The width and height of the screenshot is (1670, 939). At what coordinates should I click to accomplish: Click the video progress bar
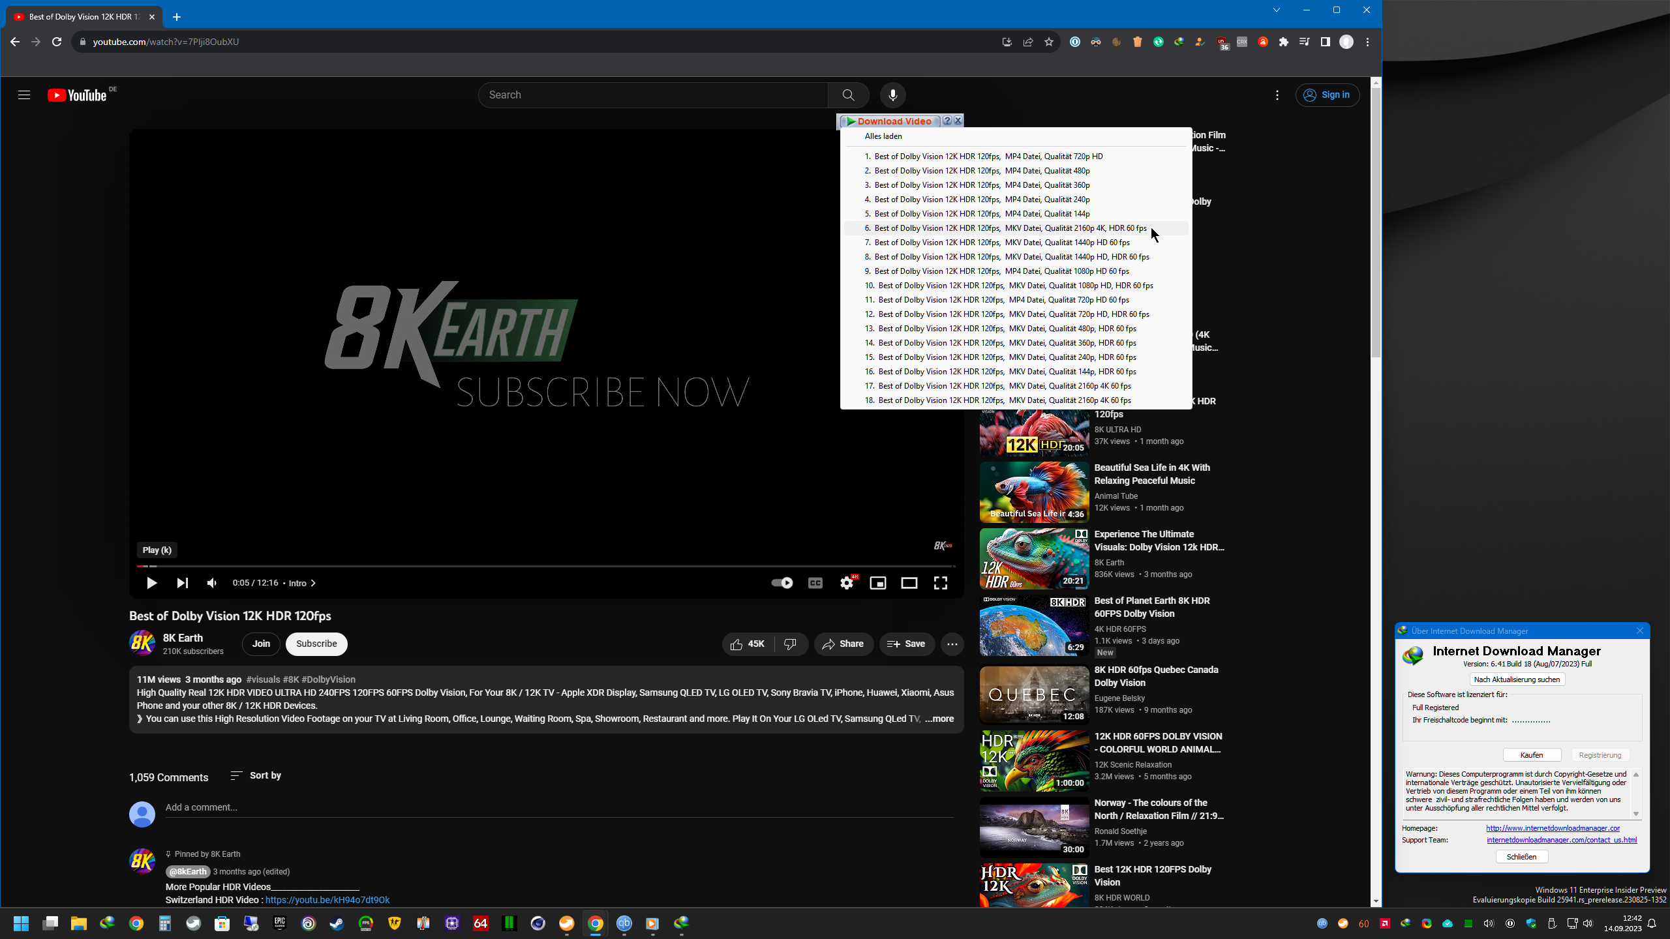click(548, 566)
